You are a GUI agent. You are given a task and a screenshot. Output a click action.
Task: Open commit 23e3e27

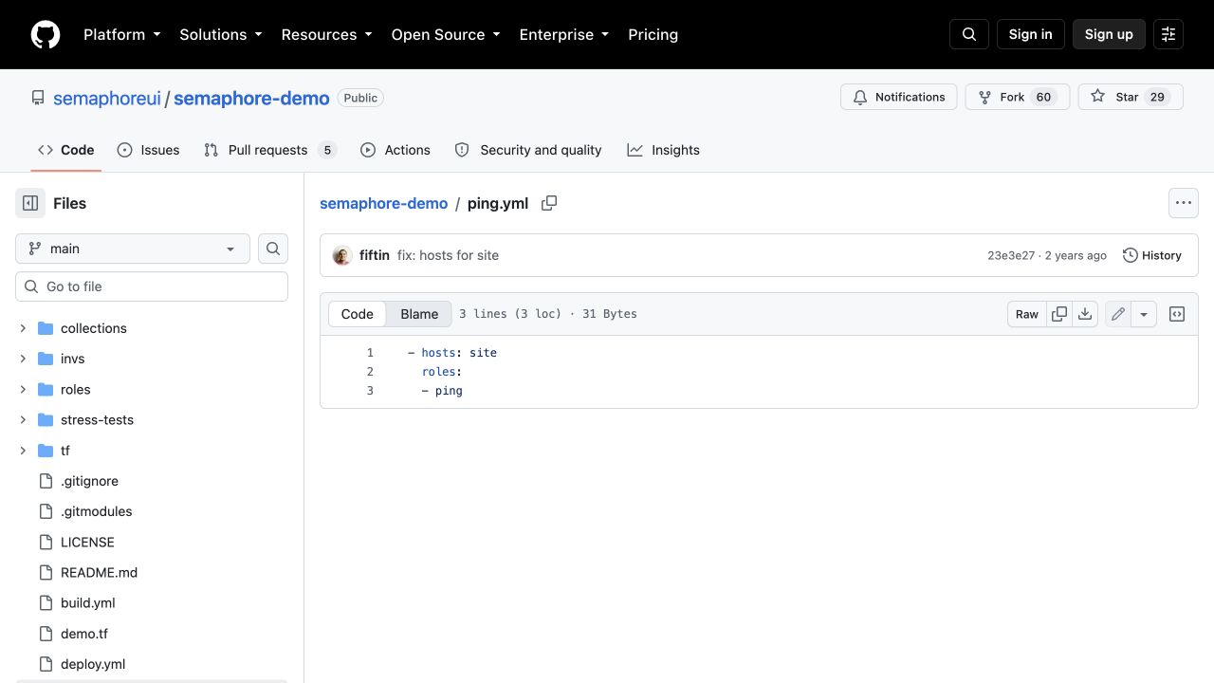(1011, 255)
